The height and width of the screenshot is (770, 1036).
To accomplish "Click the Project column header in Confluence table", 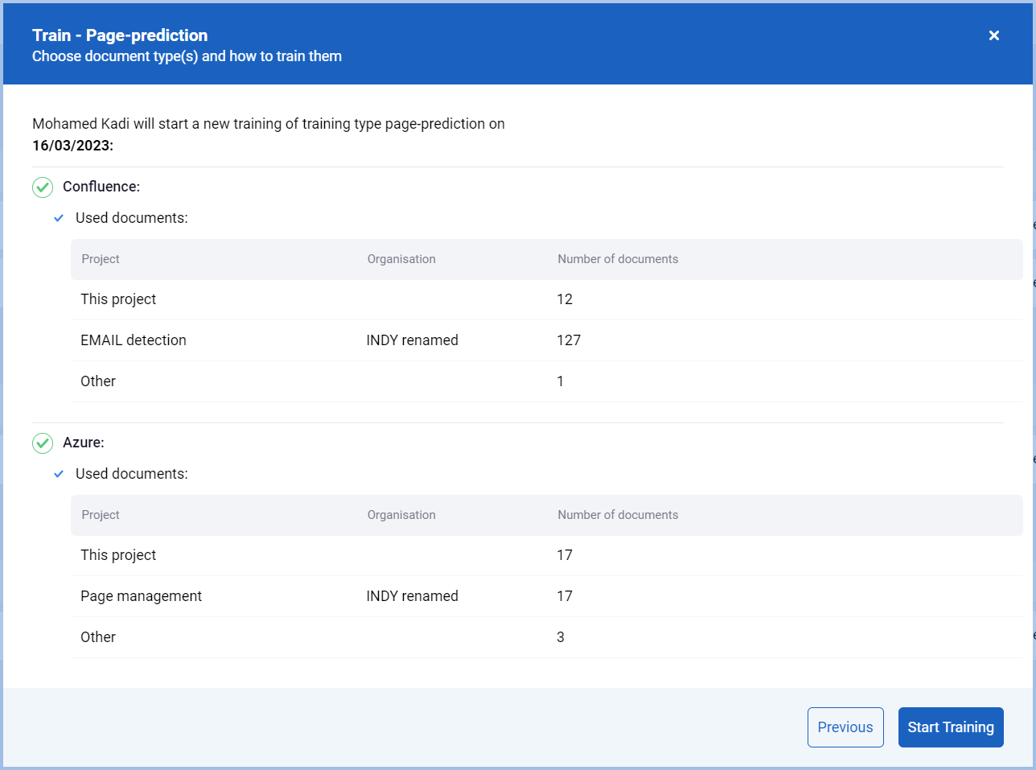I will coord(101,259).
